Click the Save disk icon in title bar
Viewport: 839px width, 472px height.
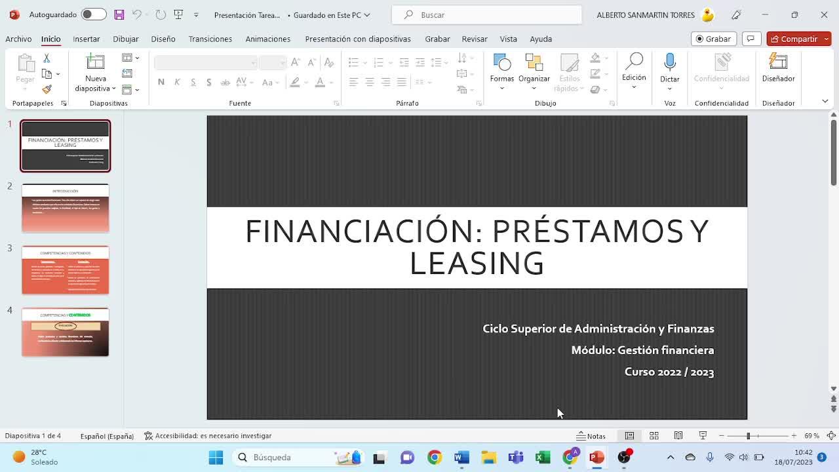pyautogui.click(x=119, y=14)
